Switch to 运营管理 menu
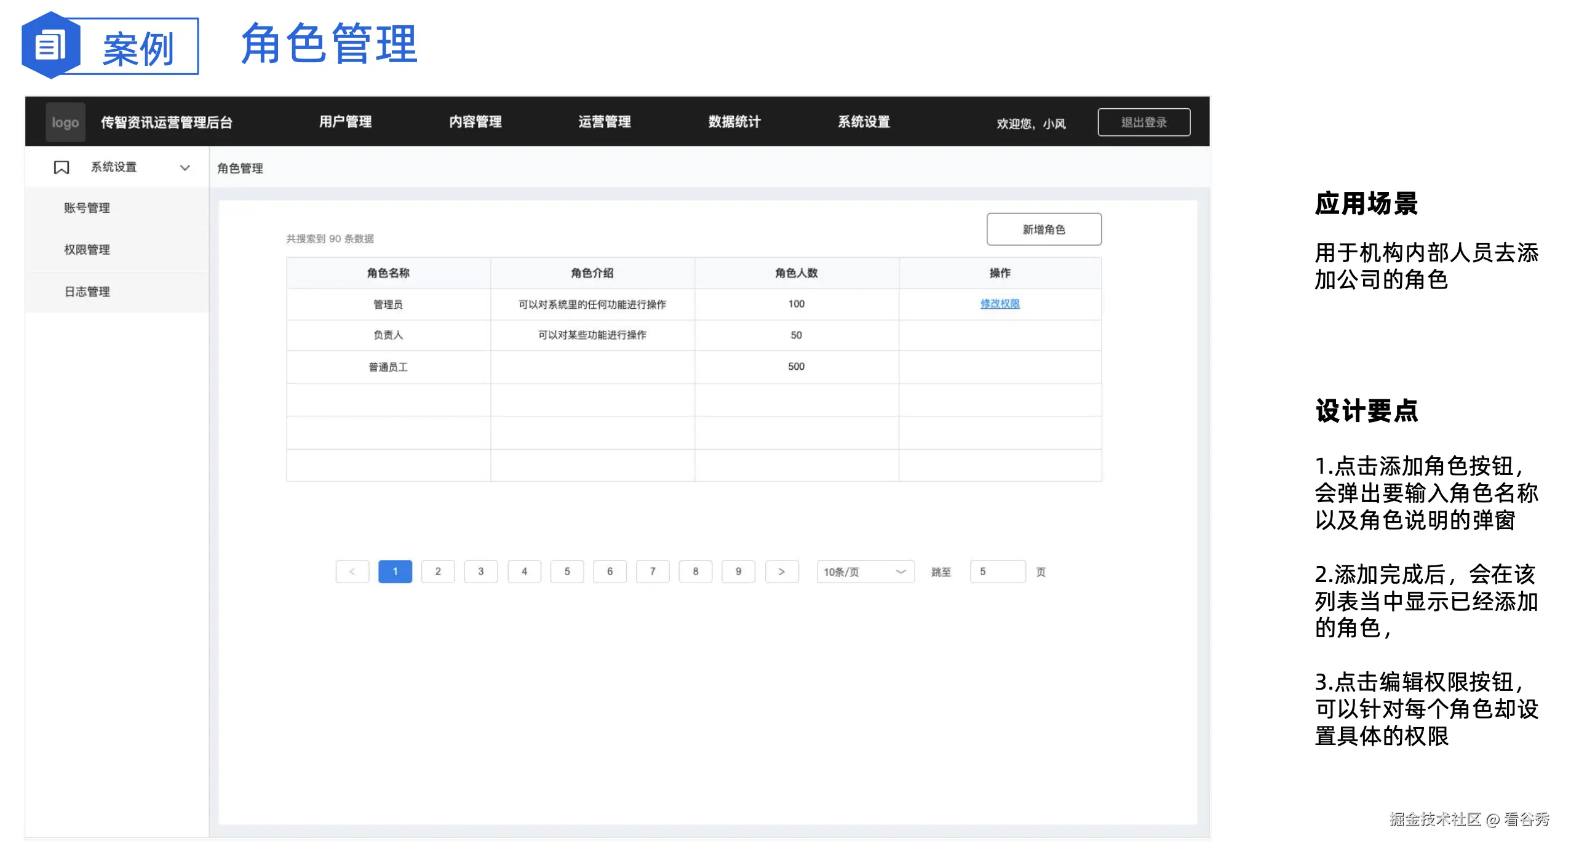This screenshot has width=1571, height=849. click(604, 122)
